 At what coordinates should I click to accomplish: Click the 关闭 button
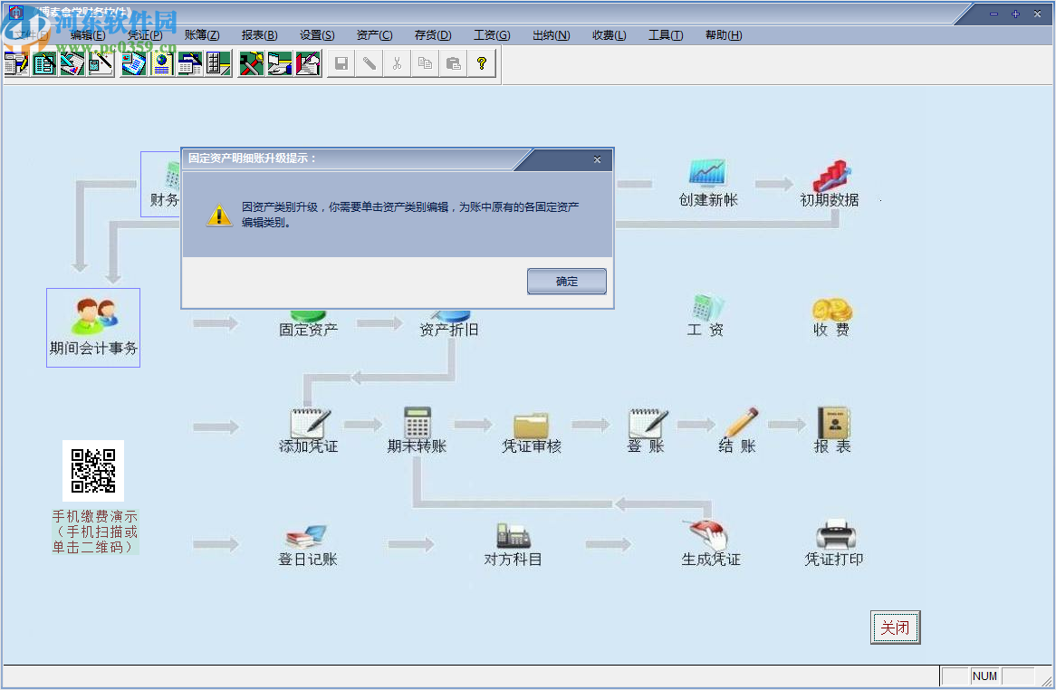coord(895,628)
